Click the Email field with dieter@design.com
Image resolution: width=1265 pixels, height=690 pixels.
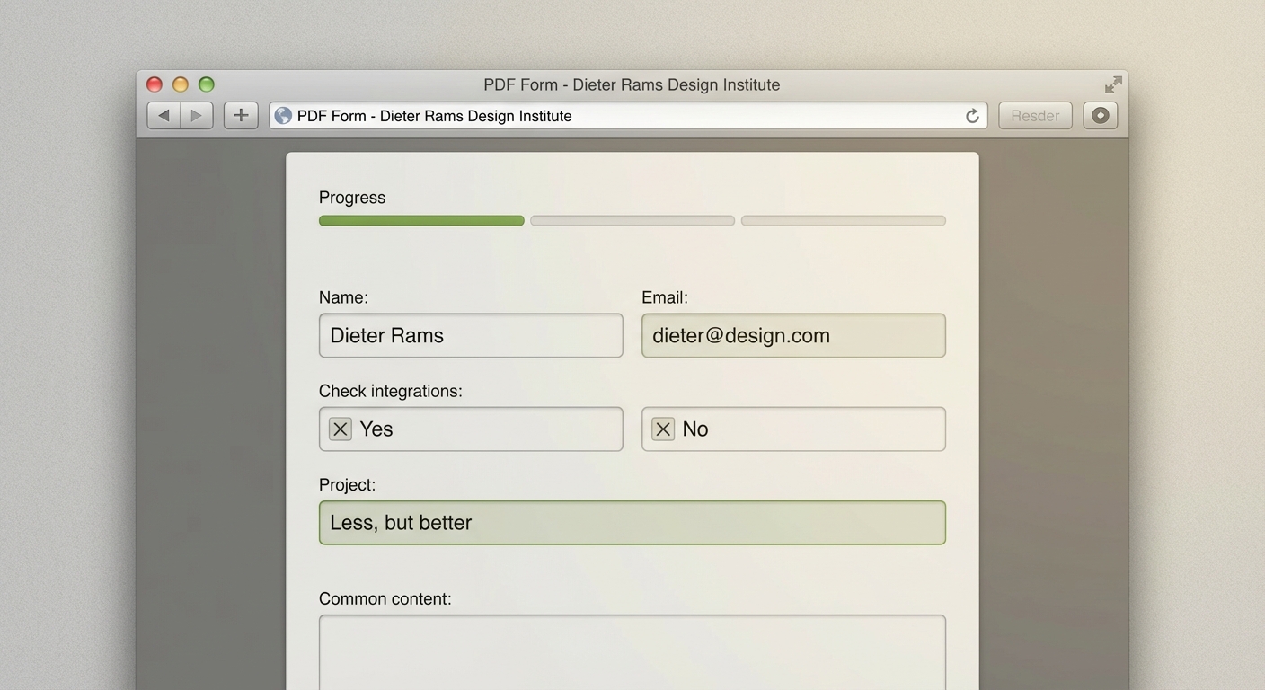[792, 334]
